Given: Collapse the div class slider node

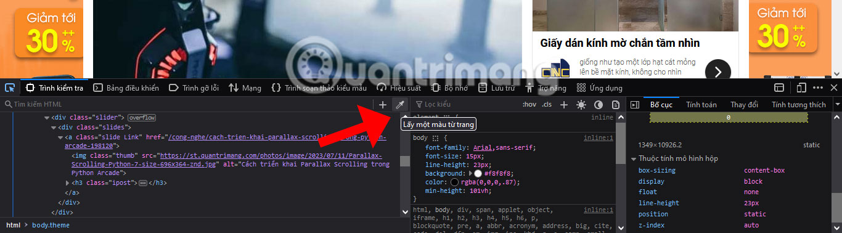Looking at the screenshot, I should [x=46, y=117].
